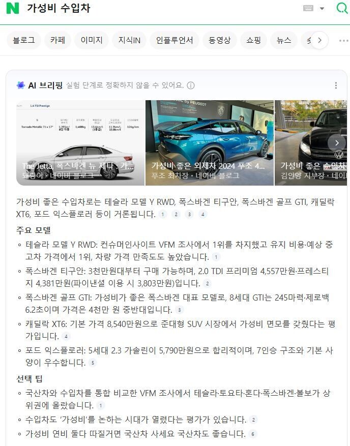Switch to the 블로그 tab
Image resolution: width=350 pixels, height=446 pixels.
click(24, 40)
